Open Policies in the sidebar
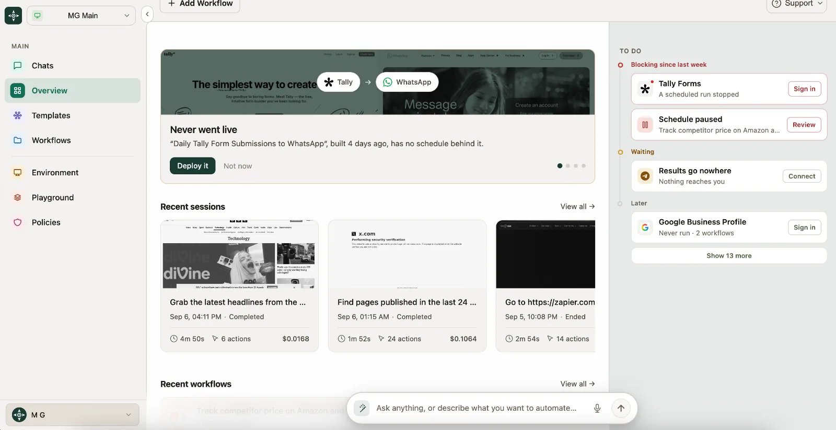 point(73,222)
